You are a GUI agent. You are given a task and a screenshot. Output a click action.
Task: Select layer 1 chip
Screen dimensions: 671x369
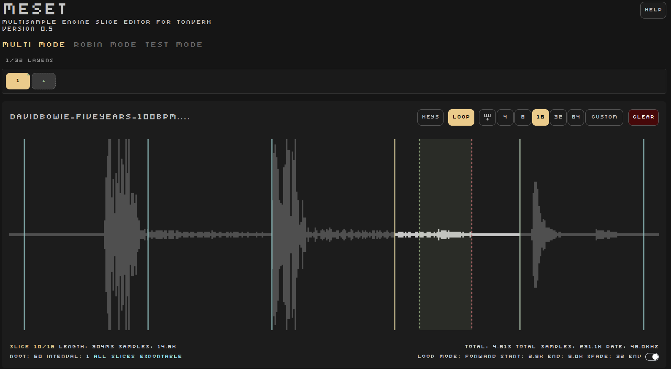[18, 81]
